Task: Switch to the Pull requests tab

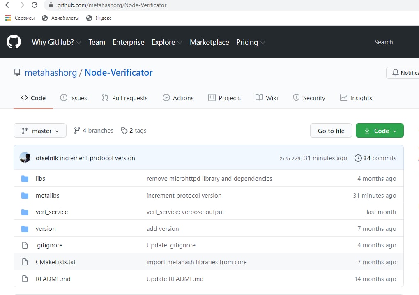Action: (124, 98)
